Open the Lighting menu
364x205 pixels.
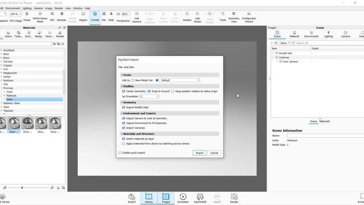click(27, 8)
